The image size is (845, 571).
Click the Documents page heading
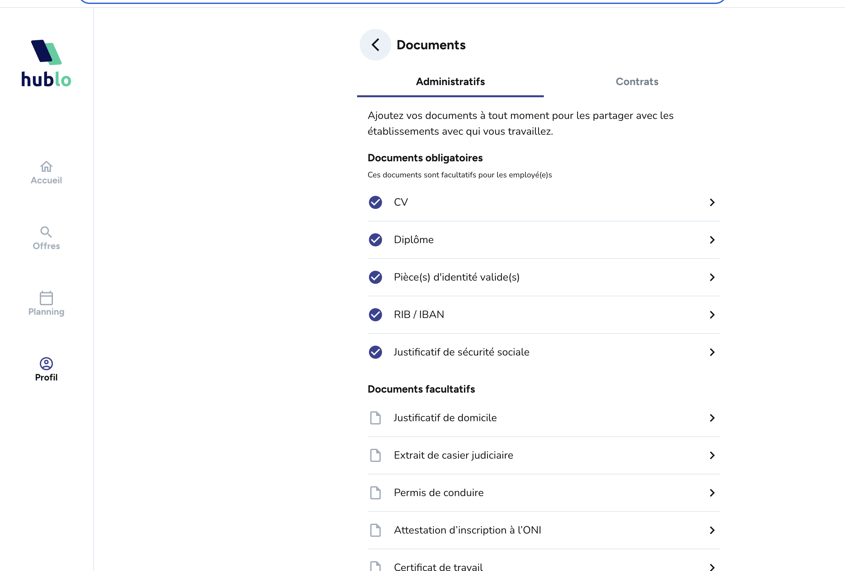coord(431,45)
